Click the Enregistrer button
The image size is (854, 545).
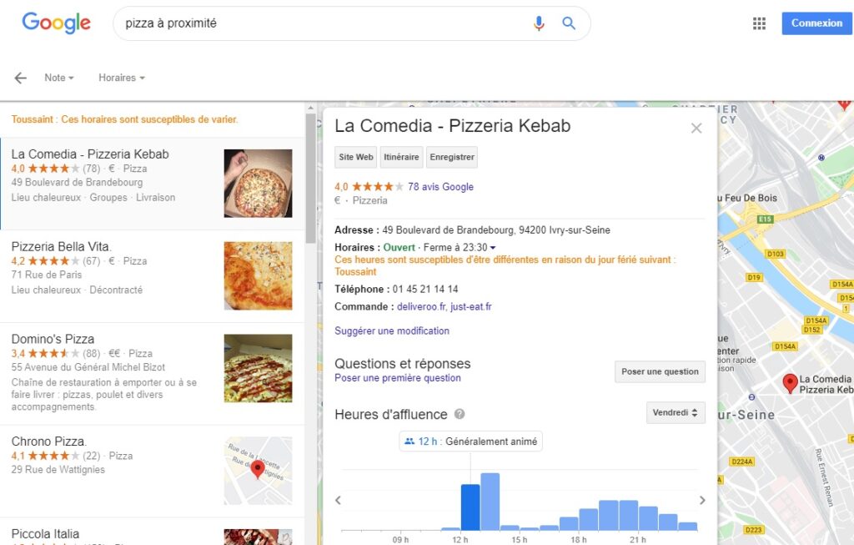click(452, 157)
